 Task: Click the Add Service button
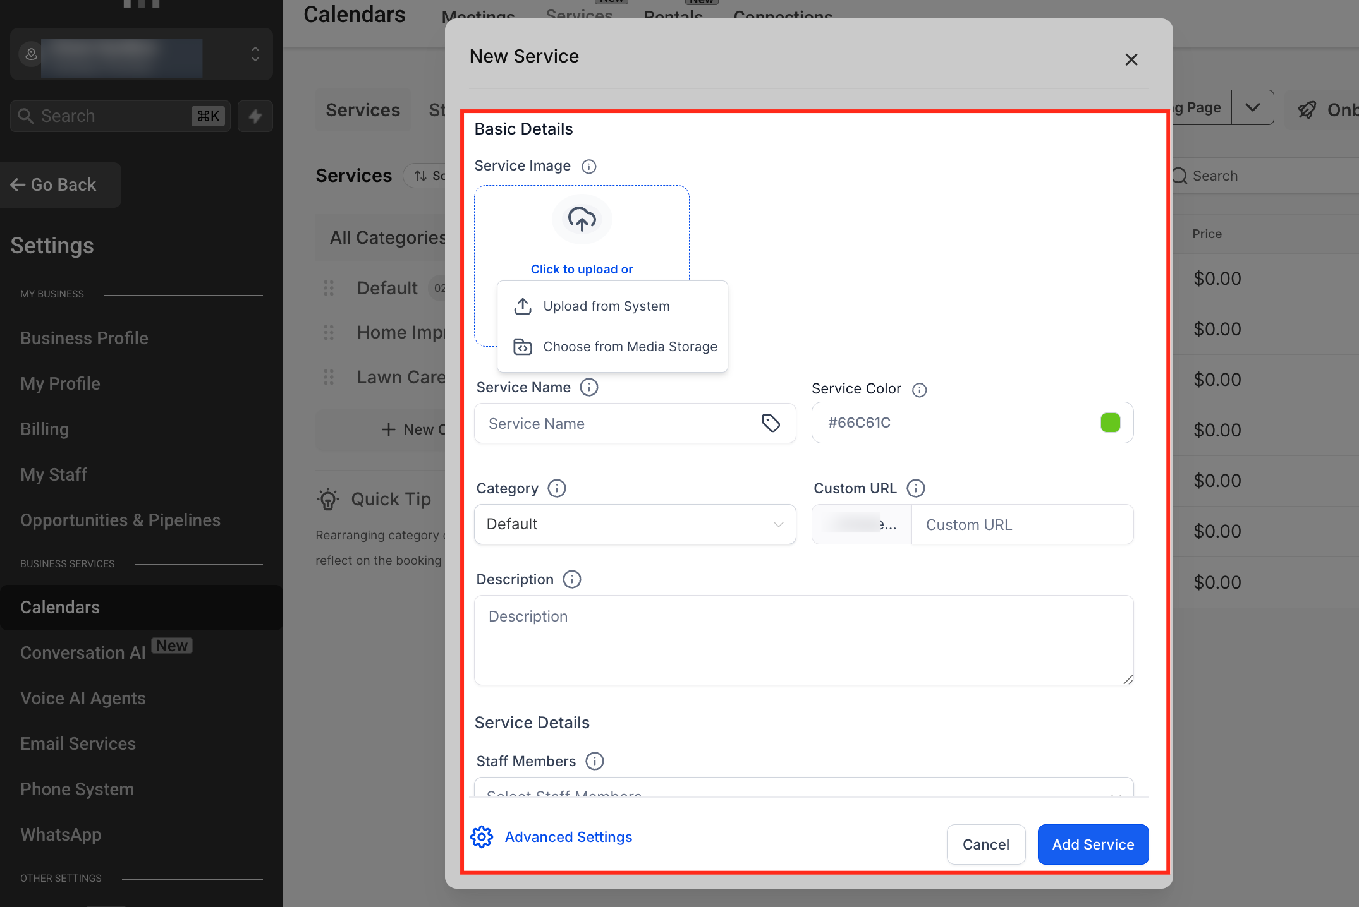pyautogui.click(x=1092, y=844)
